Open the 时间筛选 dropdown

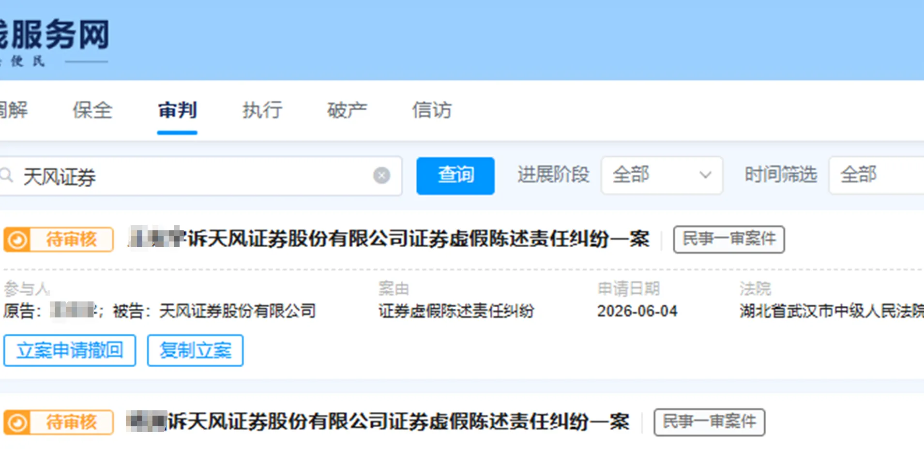pyautogui.click(x=877, y=175)
